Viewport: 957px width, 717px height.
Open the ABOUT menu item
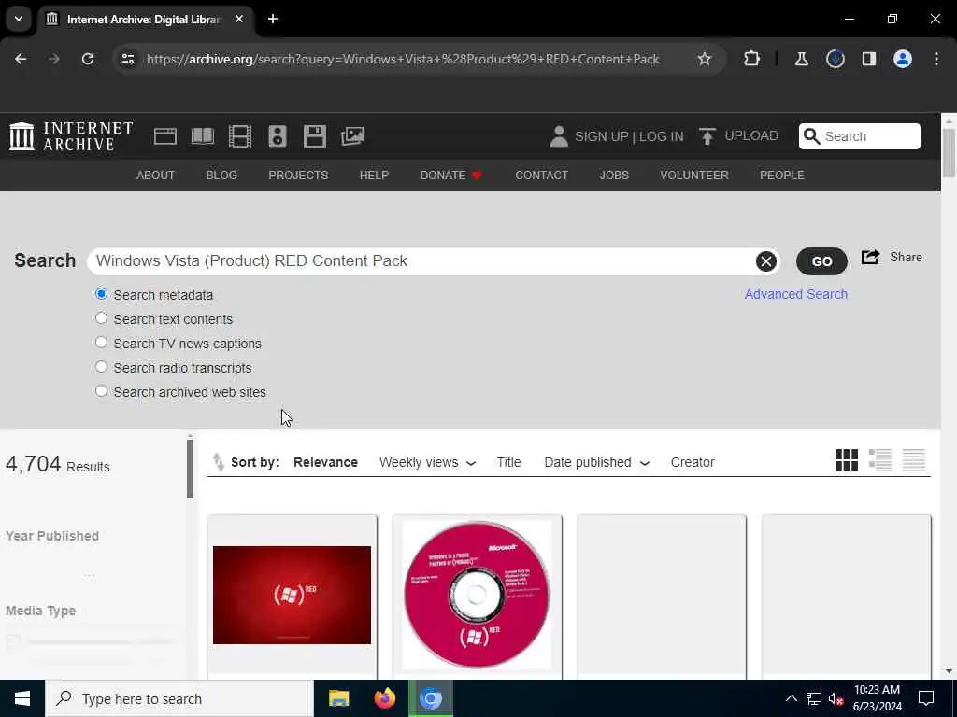156,175
